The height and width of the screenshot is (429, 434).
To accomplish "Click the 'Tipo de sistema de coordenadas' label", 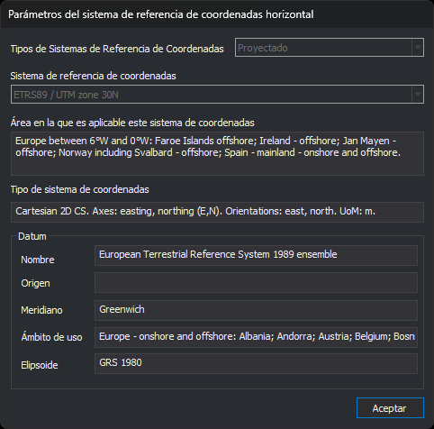I will 80,189.
